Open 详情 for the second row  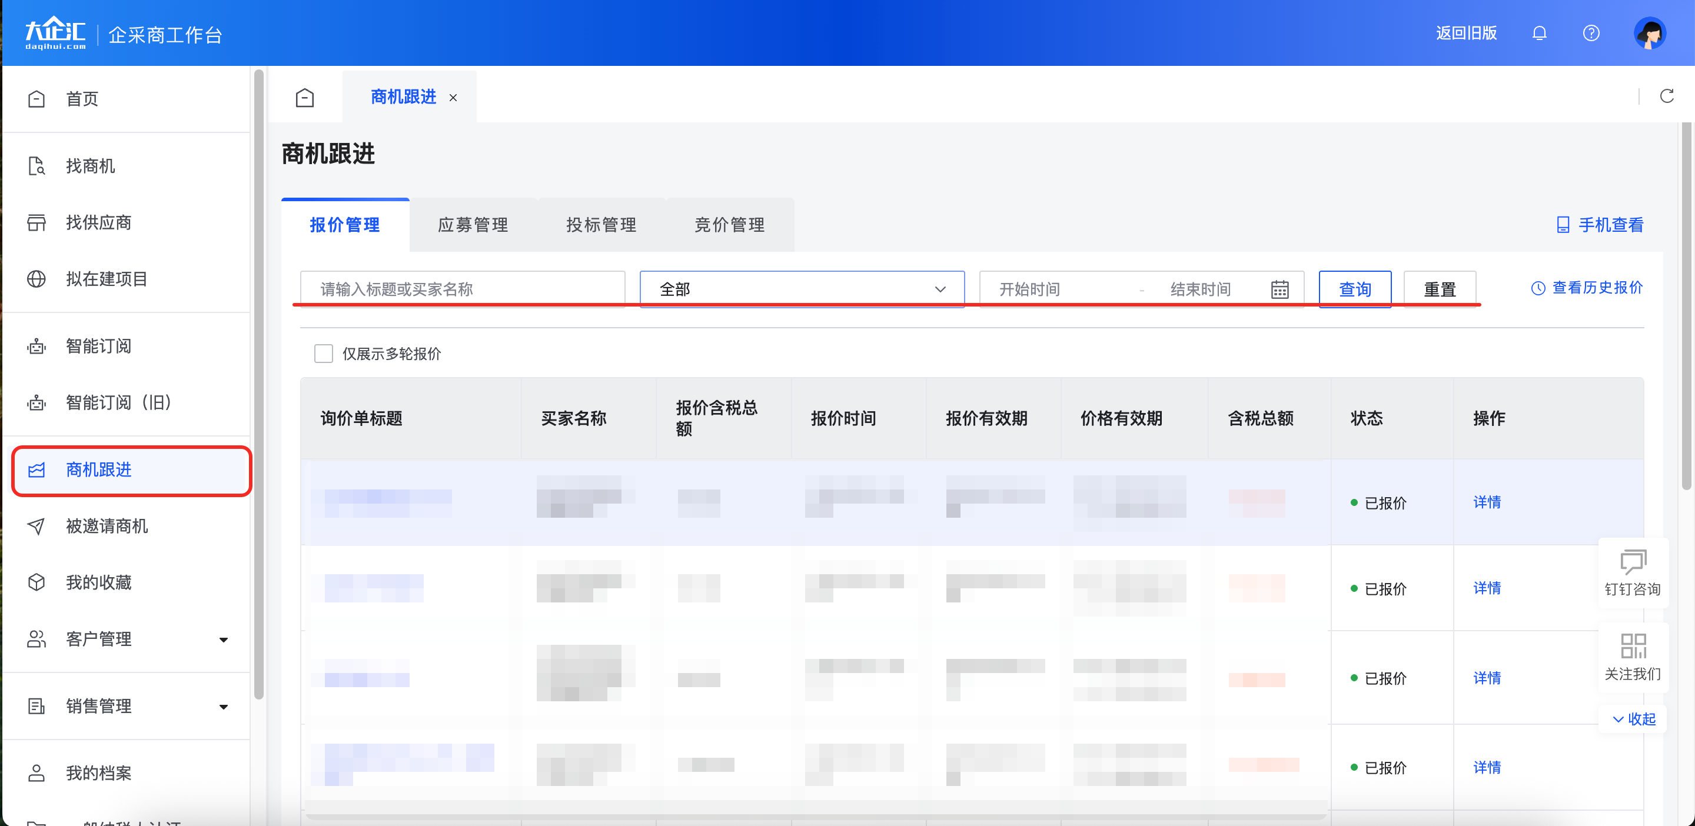click(x=1487, y=588)
